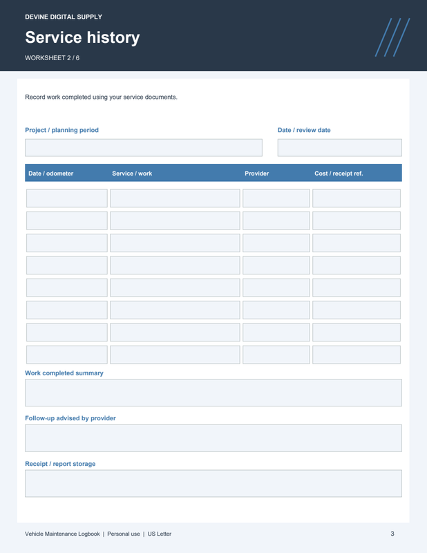Click the "DEVINE DIGITAL SUPPLY" brand text
This screenshot has height=553, width=427.
(x=64, y=17)
